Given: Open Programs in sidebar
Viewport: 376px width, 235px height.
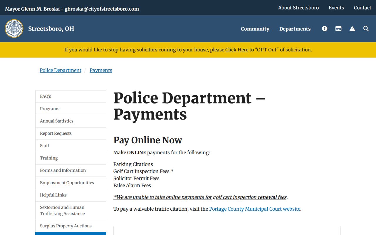Looking at the screenshot, I should (71, 109).
